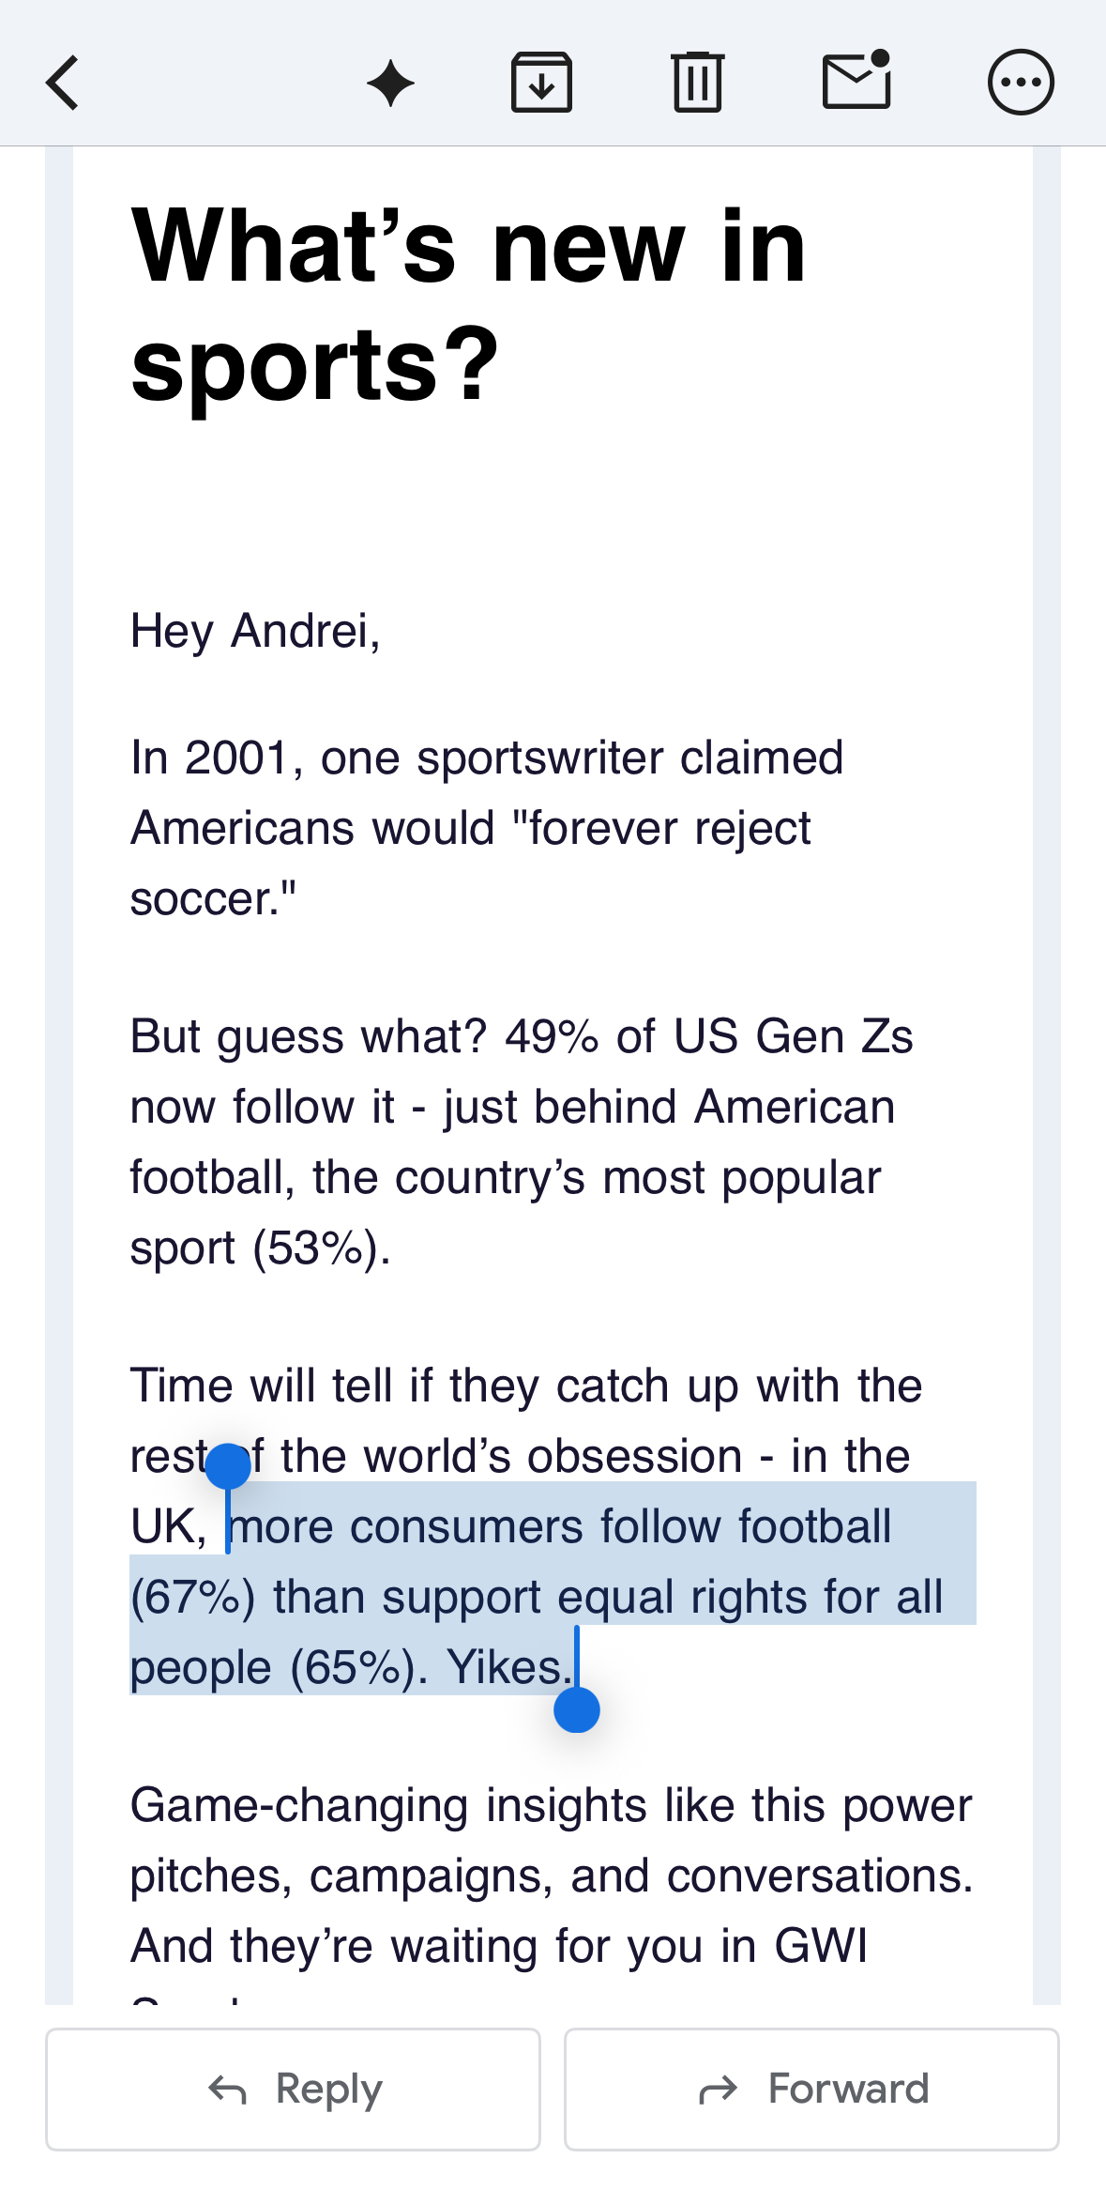
Task: Tap the "sport (53%)." text
Action: [260, 1248]
